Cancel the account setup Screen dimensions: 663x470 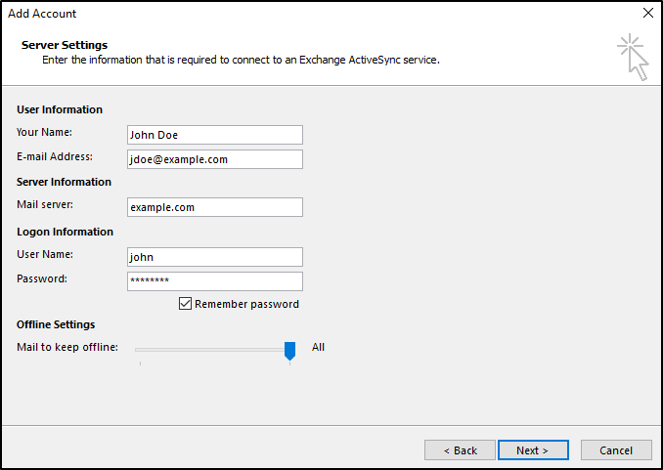[616, 450]
